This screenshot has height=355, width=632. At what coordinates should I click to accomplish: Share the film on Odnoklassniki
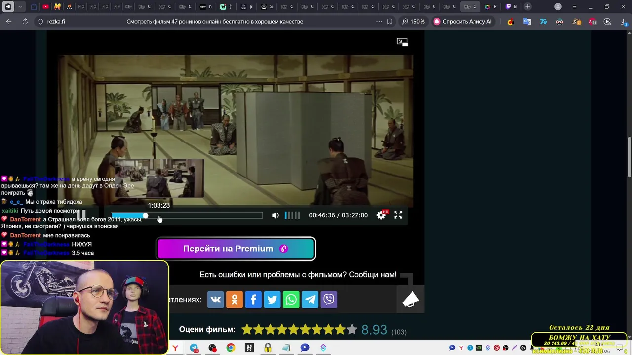click(235, 299)
